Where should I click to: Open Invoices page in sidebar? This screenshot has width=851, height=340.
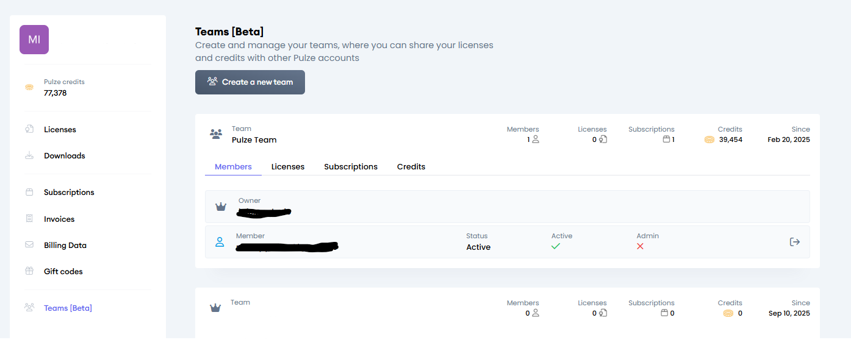point(59,219)
